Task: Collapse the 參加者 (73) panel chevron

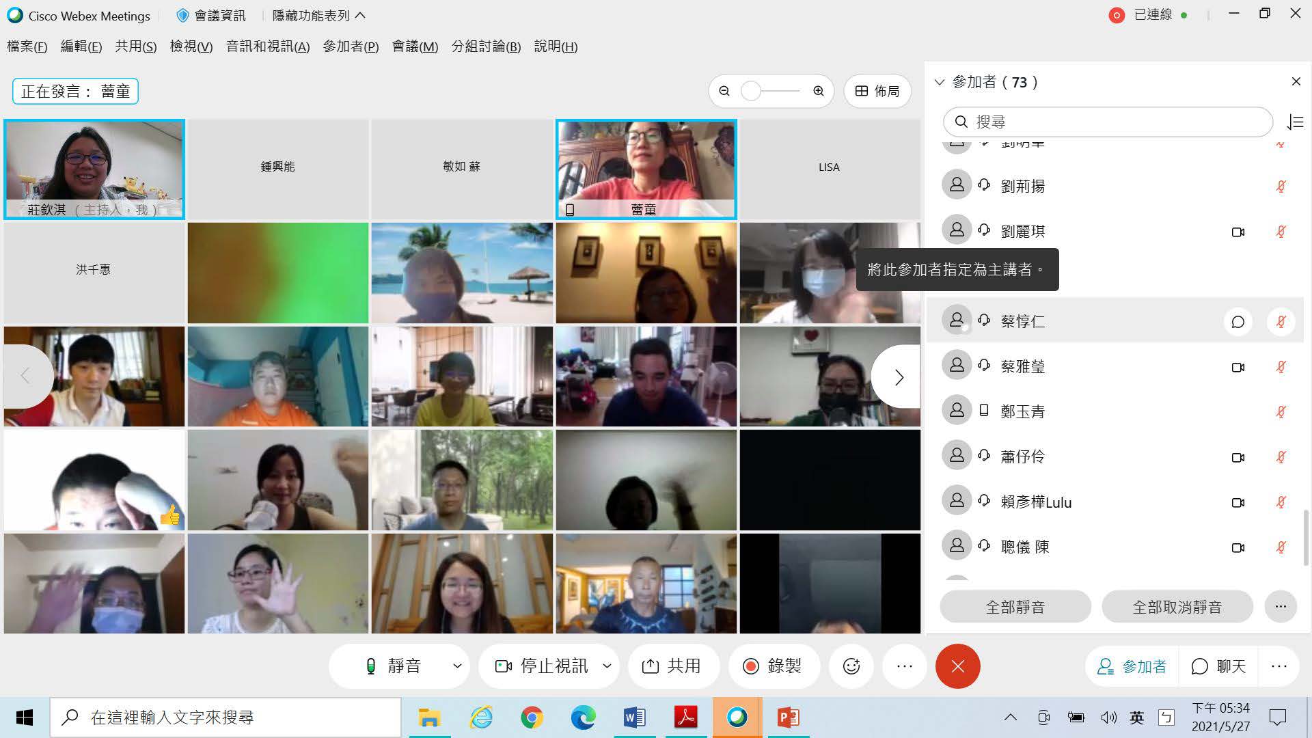Action: (940, 82)
